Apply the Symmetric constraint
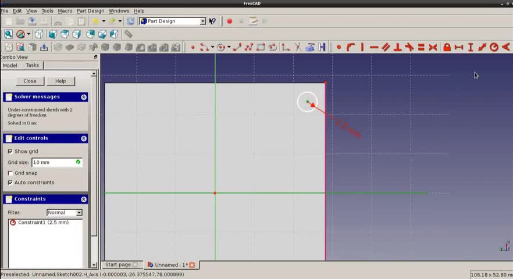Image resolution: width=513 pixels, height=279 pixels. click(433, 48)
